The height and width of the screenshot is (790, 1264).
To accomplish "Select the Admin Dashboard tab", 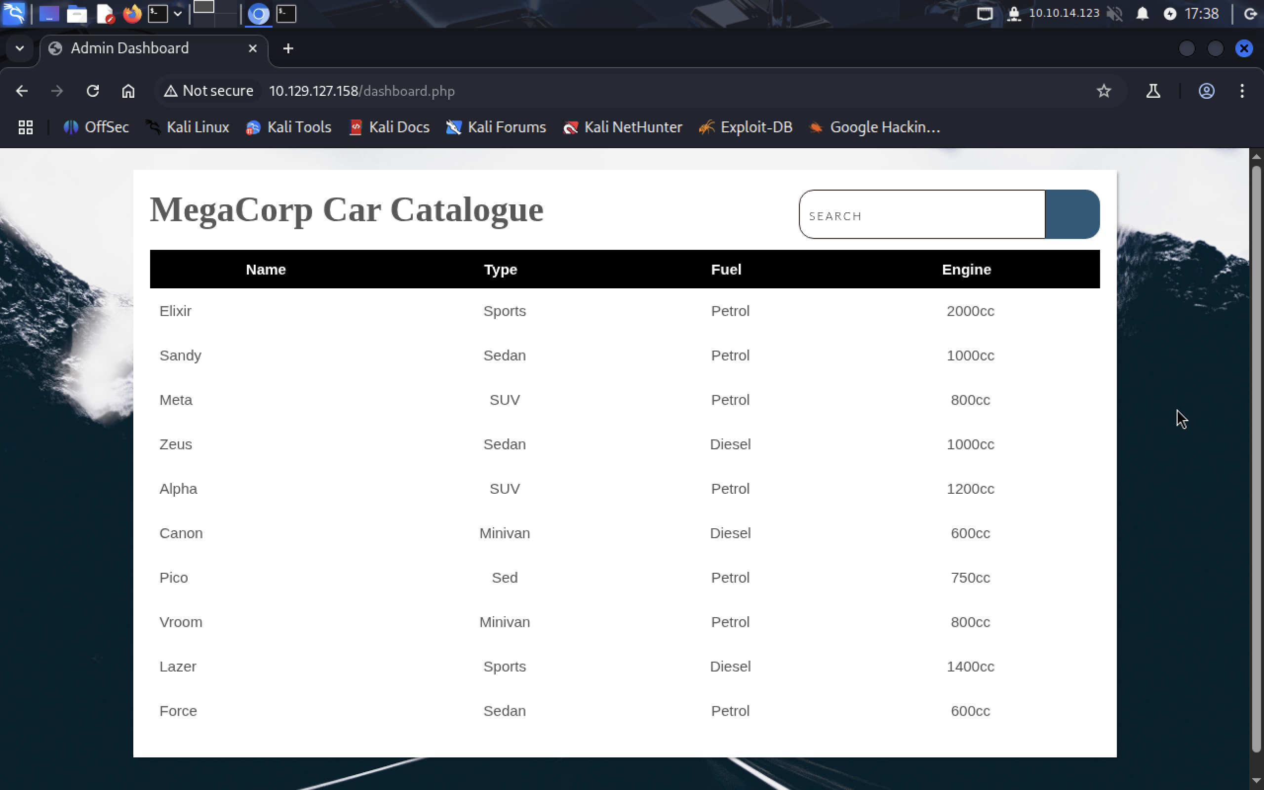I will [x=154, y=48].
